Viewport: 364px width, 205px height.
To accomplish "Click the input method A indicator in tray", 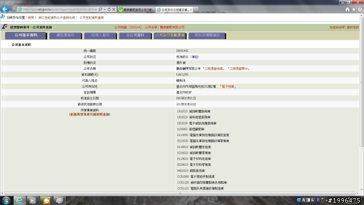I will pos(303,200).
